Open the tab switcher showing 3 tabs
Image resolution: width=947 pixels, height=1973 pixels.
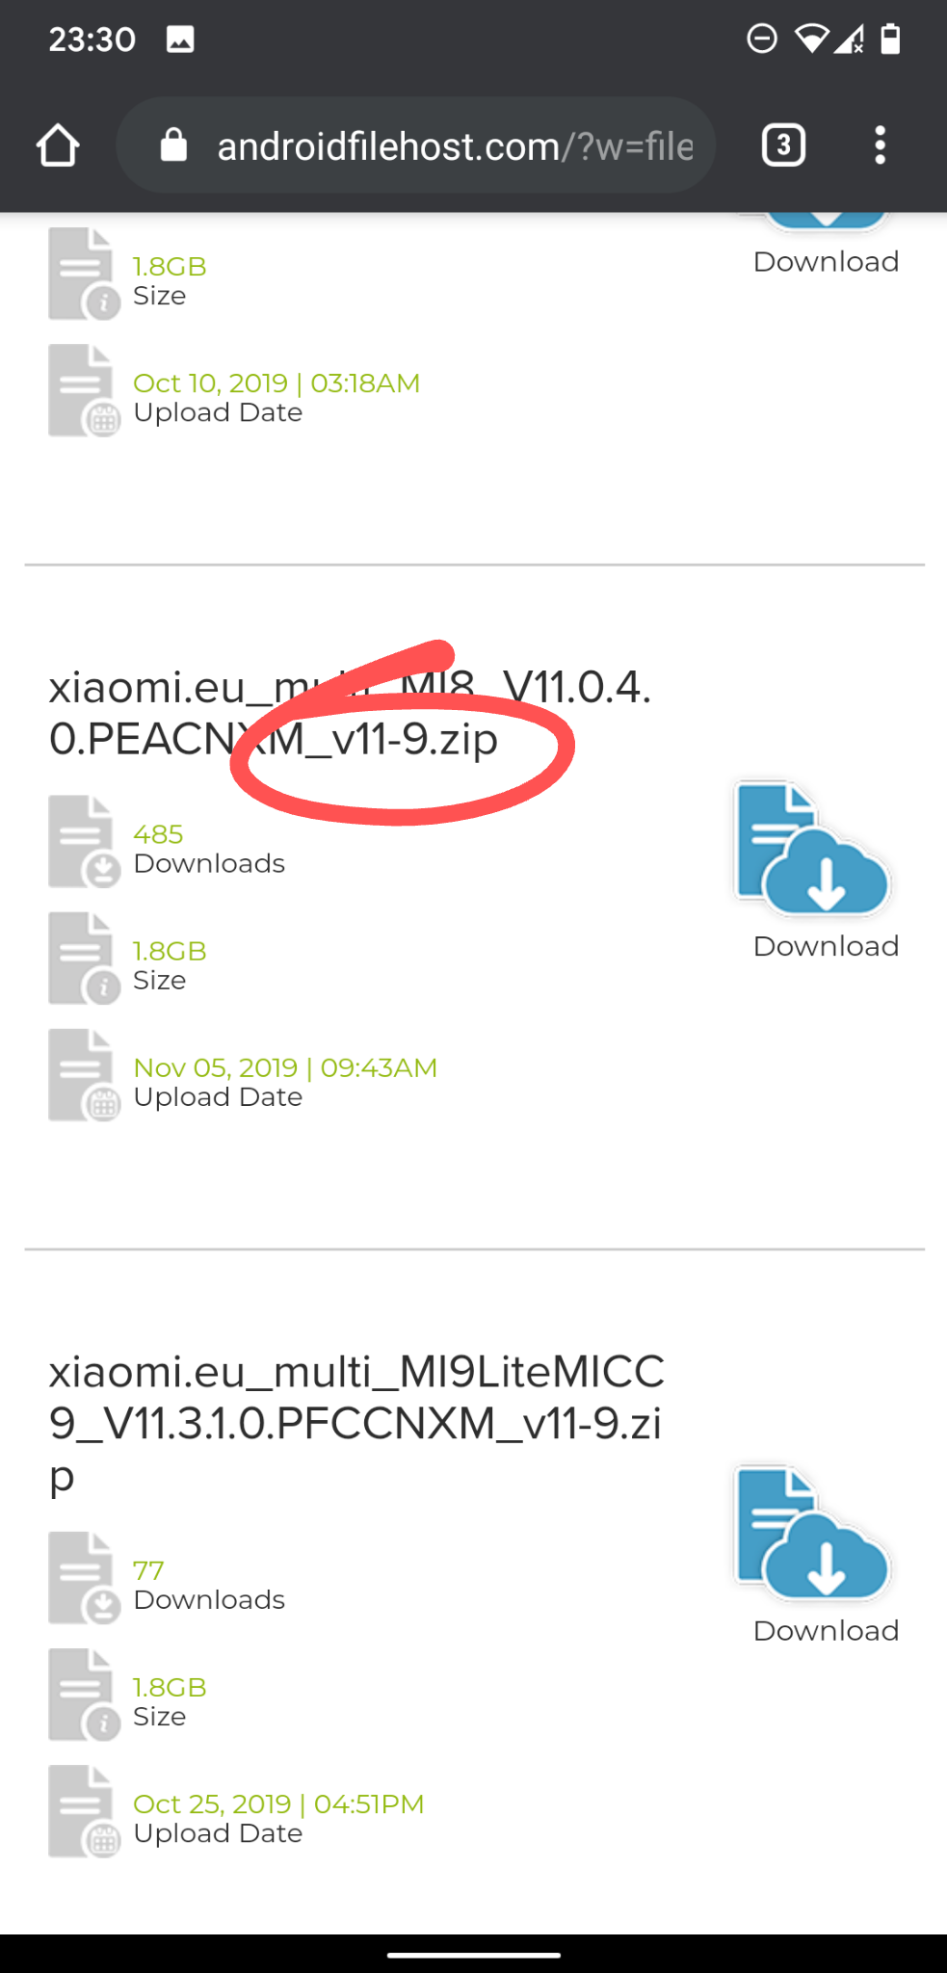pyautogui.click(x=783, y=145)
